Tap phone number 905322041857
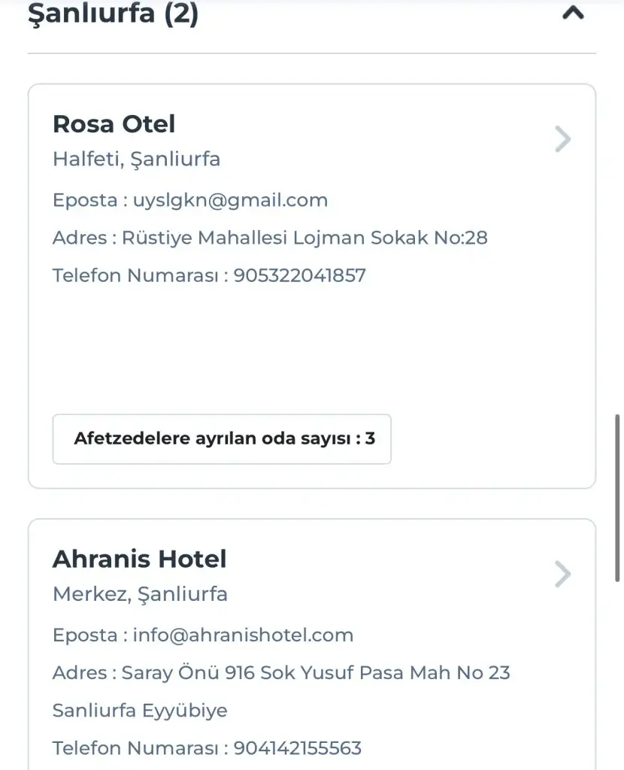This screenshot has height=770, width=624. point(299,275)
